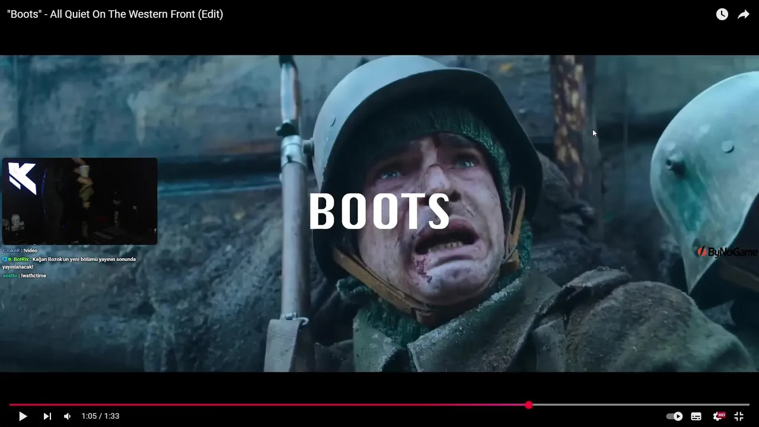
Task: Play the paused video
Action: (x=23, y=416)
